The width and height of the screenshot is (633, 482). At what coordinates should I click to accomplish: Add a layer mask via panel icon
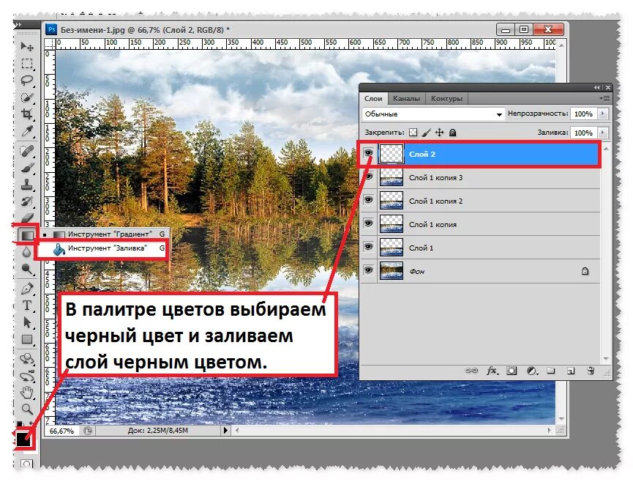click(512, 371)
